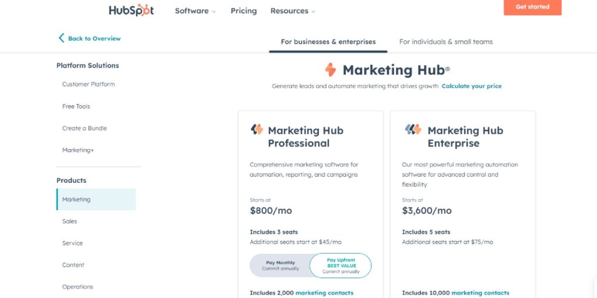Screen dimensions: 597x298
Task: Click 'Includes 5 seats' text
Action: 426,232
